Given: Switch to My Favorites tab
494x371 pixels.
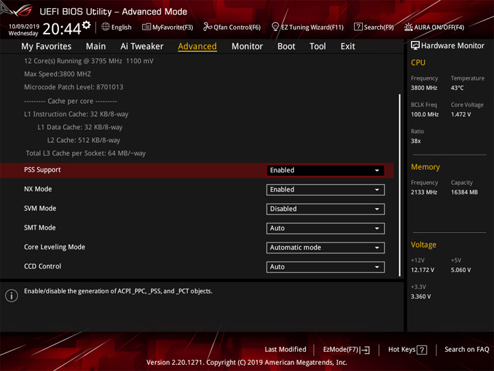Looking at the screenshot, I should tap(47, 47).
